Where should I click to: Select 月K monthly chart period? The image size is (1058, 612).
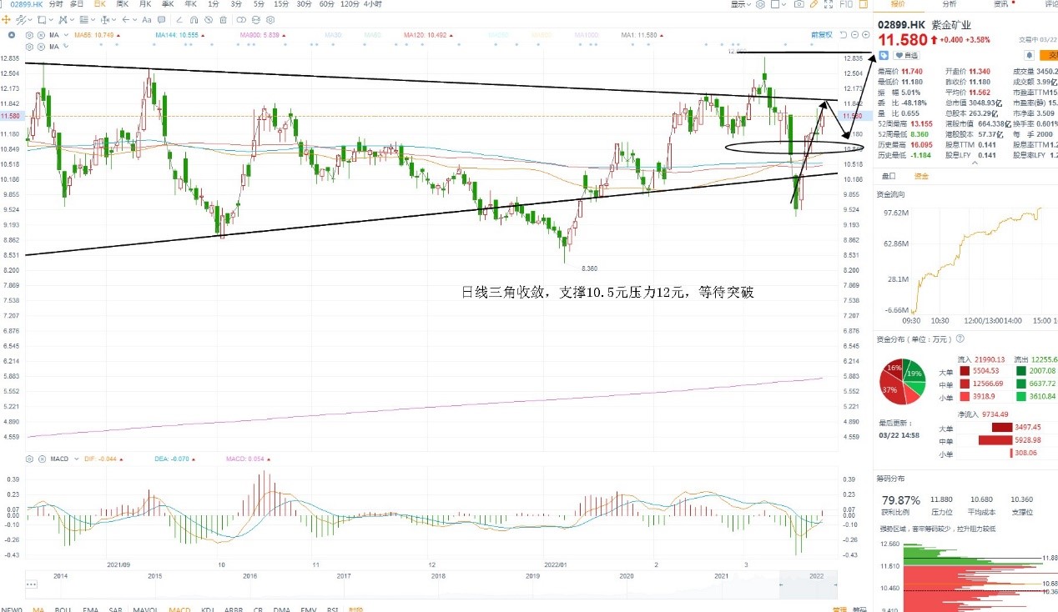(x=145, y=4)
